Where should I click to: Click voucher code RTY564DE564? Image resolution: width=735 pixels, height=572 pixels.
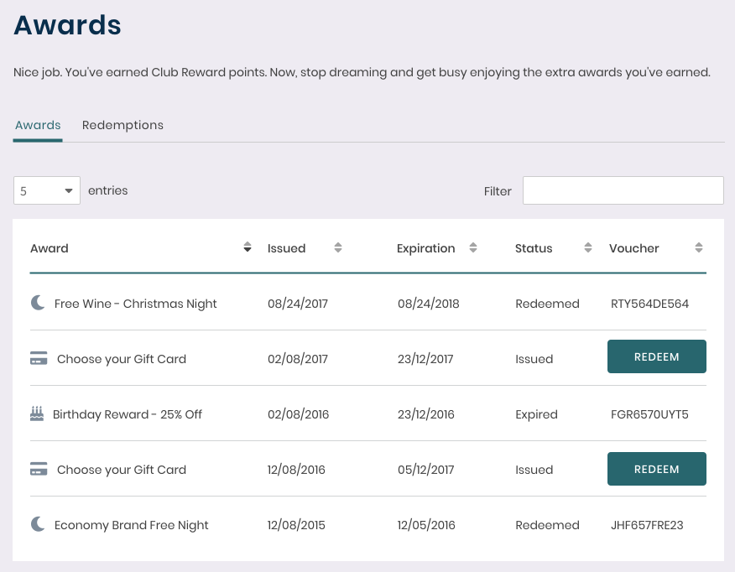tap(649, 304)
